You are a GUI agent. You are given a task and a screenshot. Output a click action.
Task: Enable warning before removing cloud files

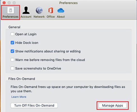[x=12, y=60]
